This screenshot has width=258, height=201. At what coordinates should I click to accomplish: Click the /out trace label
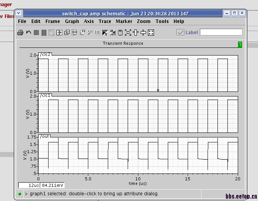[44, 136]
